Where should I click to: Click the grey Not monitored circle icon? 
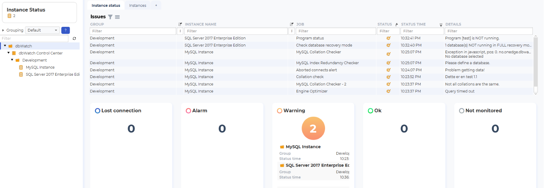461,111
